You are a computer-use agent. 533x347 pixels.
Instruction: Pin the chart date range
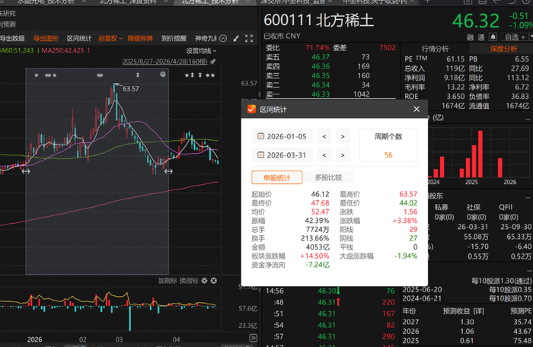pos(212,62)
